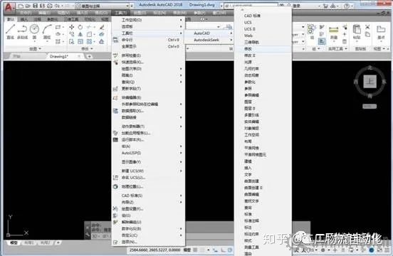Toggle the 文字 (Text) toolbar in the list
Image resolution: width=393 pixels, height=256 pixels.
tap(263, 174)
